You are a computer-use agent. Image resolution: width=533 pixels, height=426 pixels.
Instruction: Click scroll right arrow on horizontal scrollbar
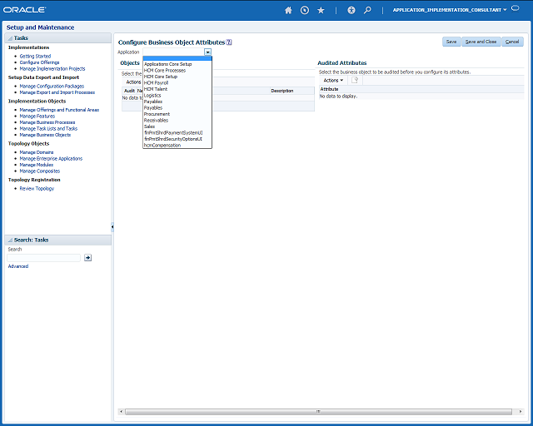click(x=520, y=411)
